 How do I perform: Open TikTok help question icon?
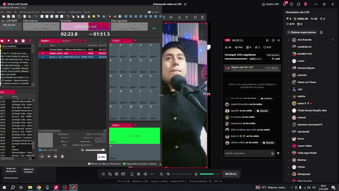point(292,4)
